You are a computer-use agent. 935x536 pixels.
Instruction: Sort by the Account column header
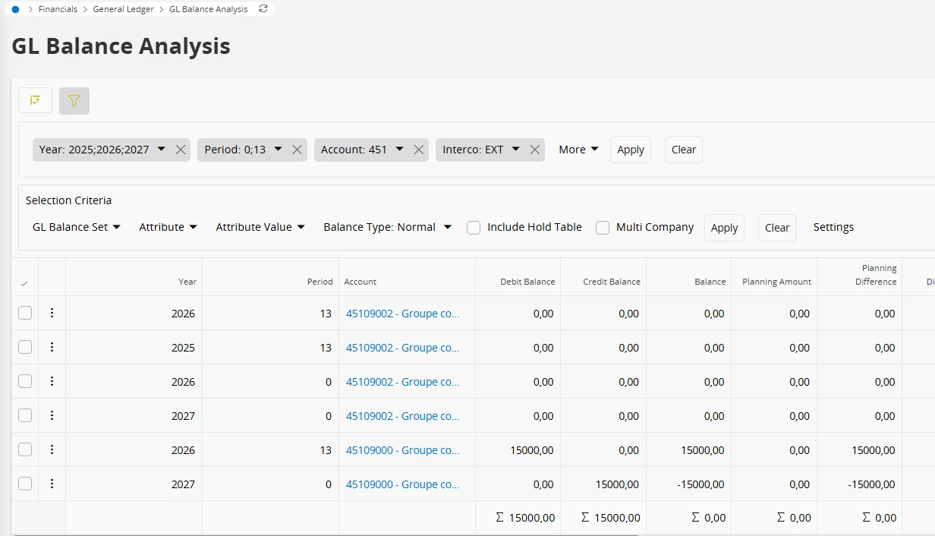(360, 282)
